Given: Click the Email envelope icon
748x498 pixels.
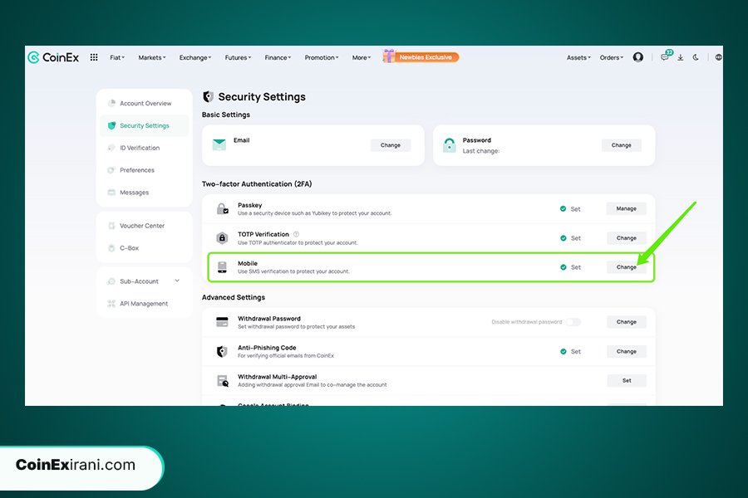Looking at the screenshot, I should 219,144.
